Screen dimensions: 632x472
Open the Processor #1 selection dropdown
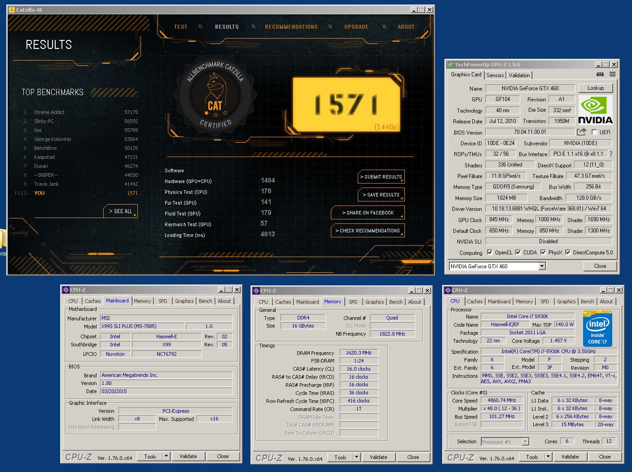[525, 441]
